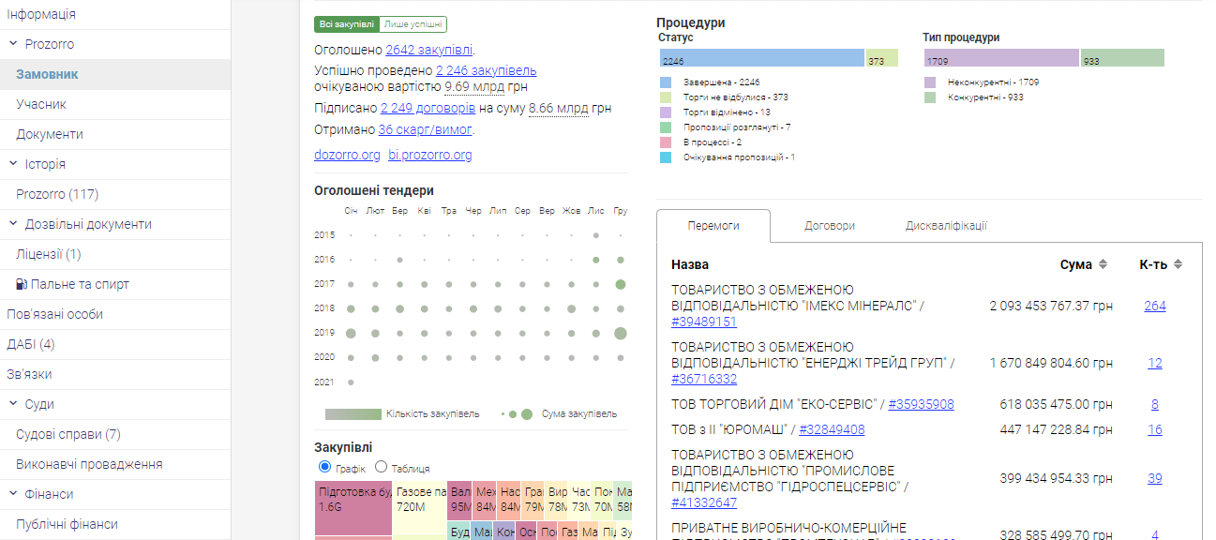Viewport: 1216px width, 540px height.
Task: Click the purple Неконкурентні legend square
Action: tap(930, 82)
